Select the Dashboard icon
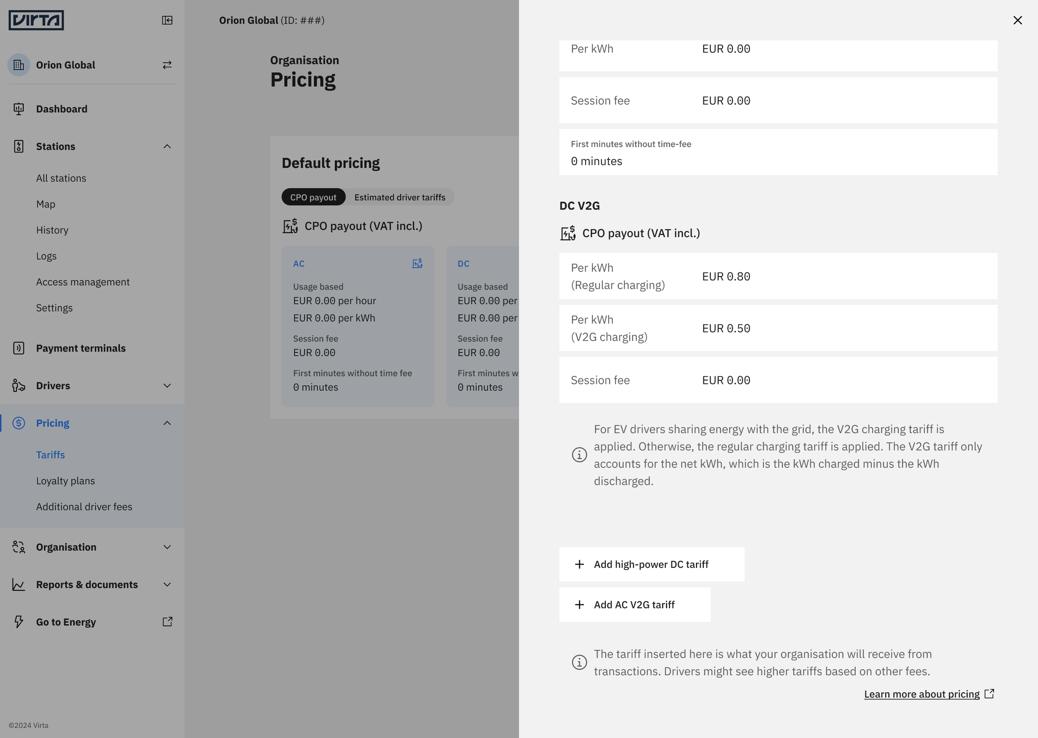The height and width of the screenshot is (738, 1038). (19, 109)
